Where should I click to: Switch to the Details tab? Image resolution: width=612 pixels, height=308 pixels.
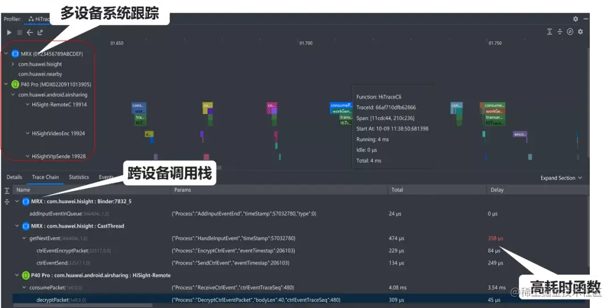[x=14, y=177]
